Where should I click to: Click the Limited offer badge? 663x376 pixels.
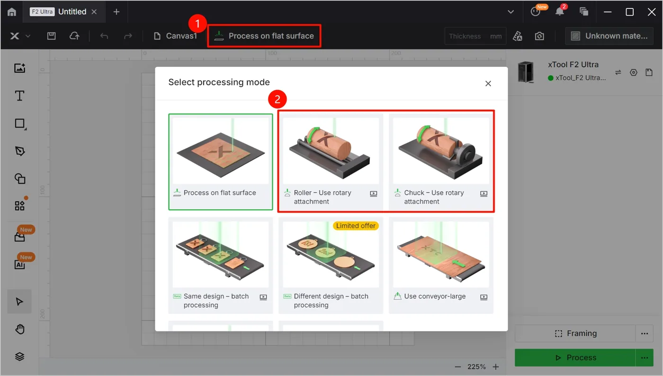pyautogui.click(x=356, y=226)
